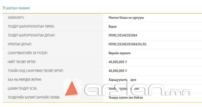The width and height of the screenshot is (202, 107).
Task: Click invitation number 'МУИС/20240202084/01/01'
Action: (x=127, y=44)
